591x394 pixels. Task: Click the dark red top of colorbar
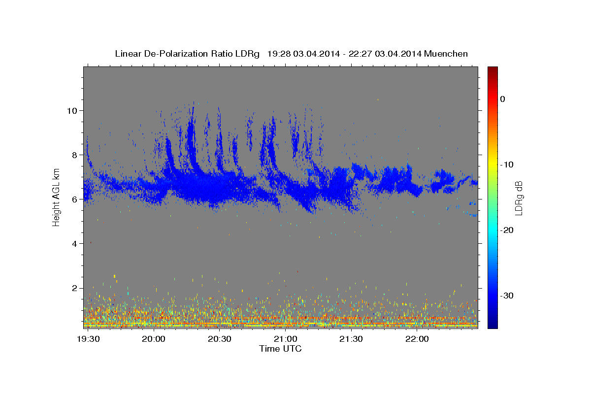(x=492, y=70)
